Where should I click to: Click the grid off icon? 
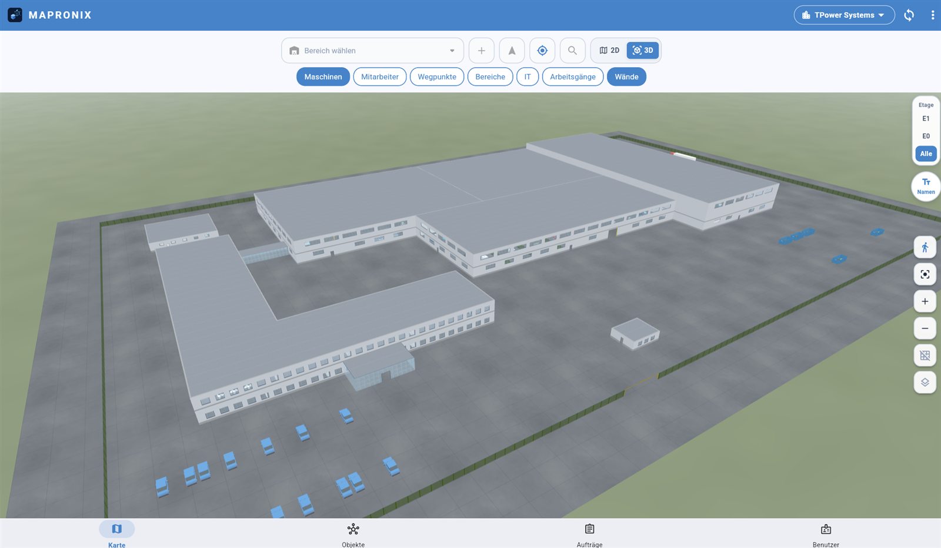tap(925, 356)
